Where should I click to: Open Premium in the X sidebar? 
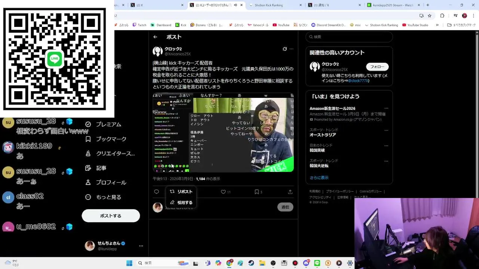pos(103,124)
